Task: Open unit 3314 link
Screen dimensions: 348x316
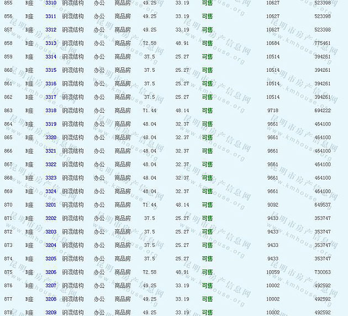Action: 51,57
